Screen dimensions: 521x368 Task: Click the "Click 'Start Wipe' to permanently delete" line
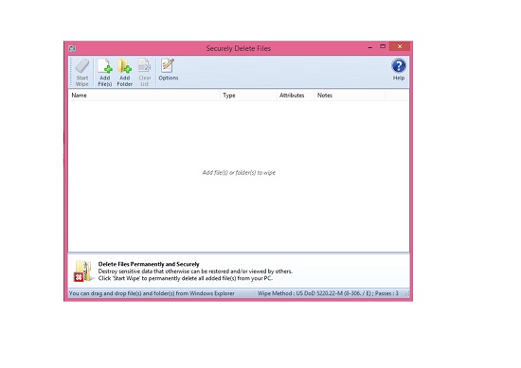[185, 278]
